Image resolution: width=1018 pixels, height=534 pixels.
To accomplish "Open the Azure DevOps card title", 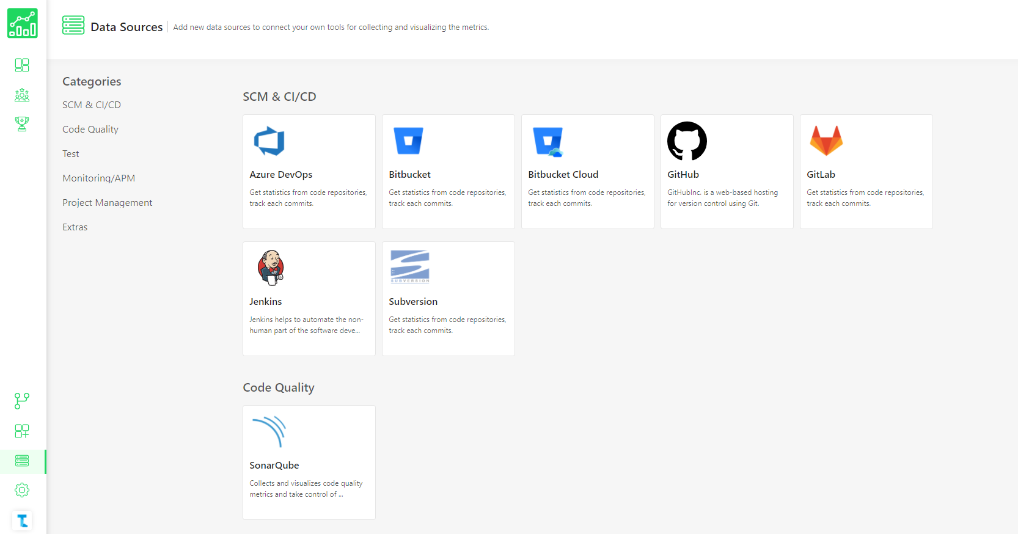I will (281, 175).
